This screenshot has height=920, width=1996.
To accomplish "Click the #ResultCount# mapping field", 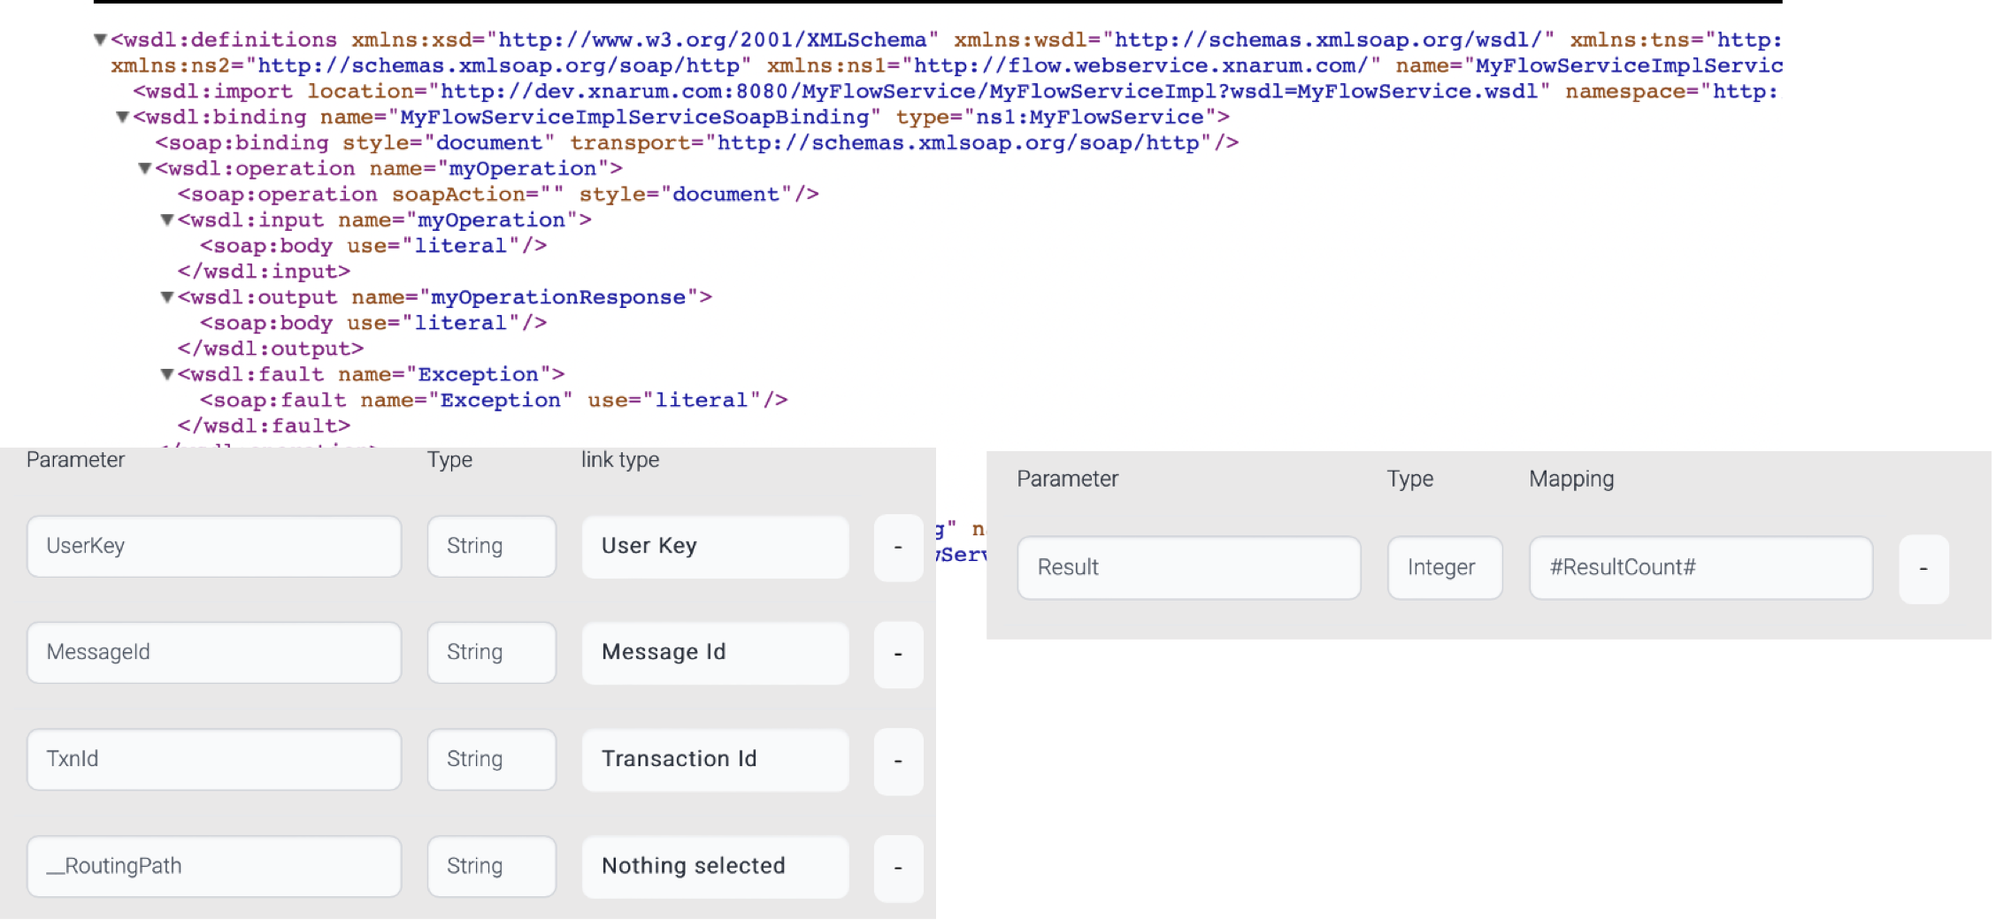I will [1700, 568].
